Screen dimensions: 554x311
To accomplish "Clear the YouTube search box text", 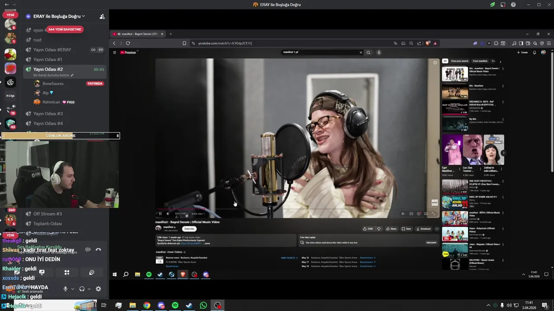I will (x=361, y=52).
